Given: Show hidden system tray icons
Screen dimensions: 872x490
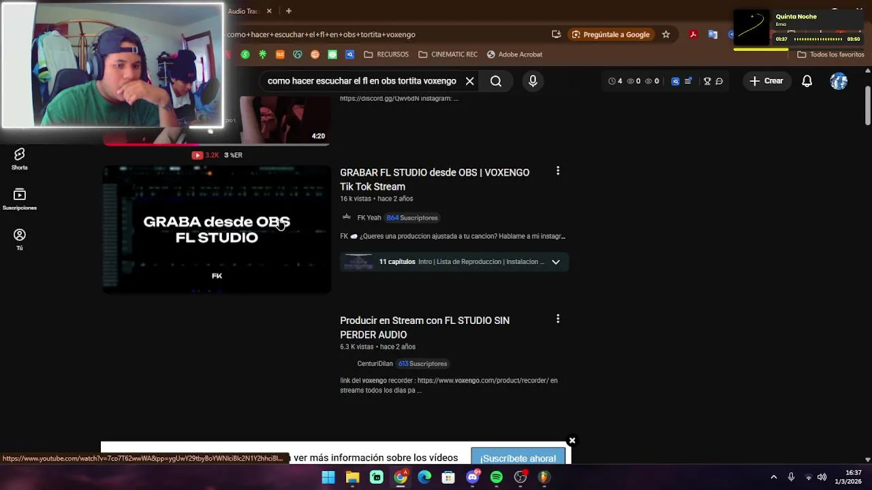Looking at the screenshot, I should [773, 477].
